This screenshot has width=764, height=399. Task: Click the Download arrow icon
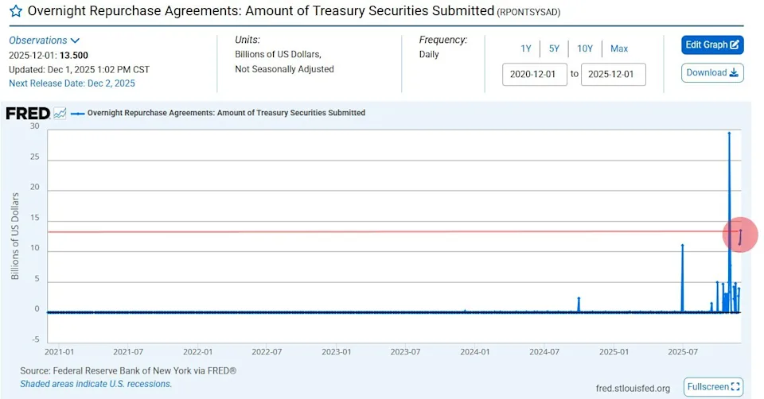pos(734,73)
